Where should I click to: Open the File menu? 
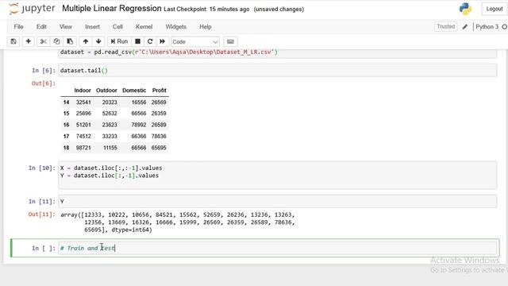click(18, 27)
